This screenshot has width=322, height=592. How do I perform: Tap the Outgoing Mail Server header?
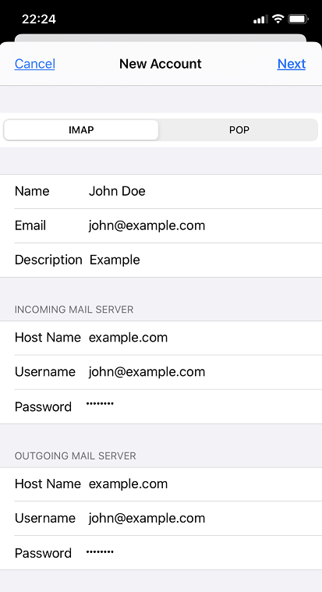click(x=75, y=456)
